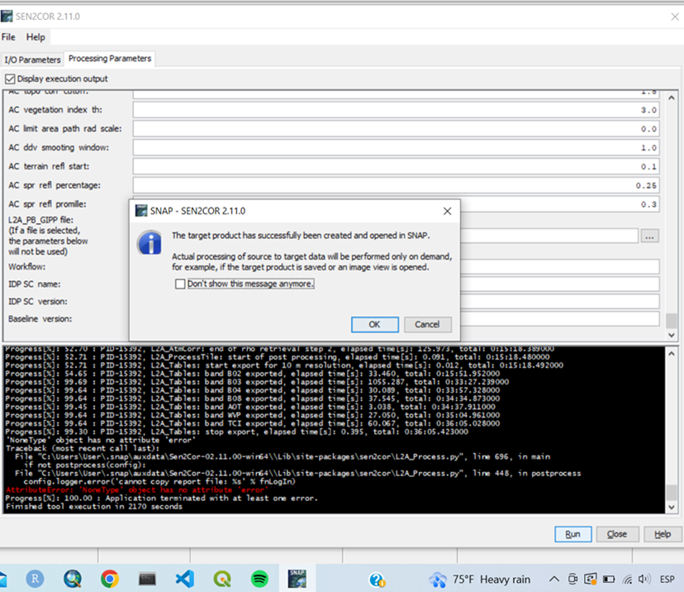Viewport: 684px width, 592px height.
Task: Open weather widget showing 75°F Heavy rain
Action: (x=479, y=580)
